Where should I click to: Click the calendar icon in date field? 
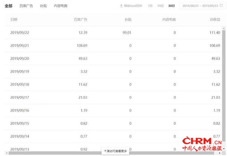(221, 6)
